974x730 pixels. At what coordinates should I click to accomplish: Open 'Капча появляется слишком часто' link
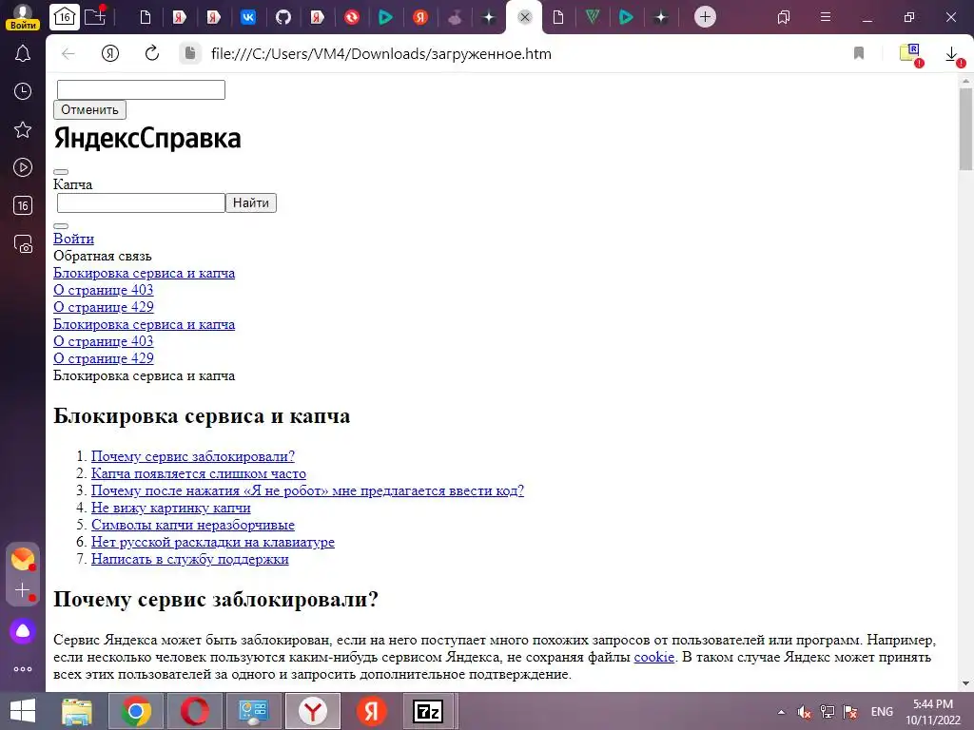click(x=199, y=473)
